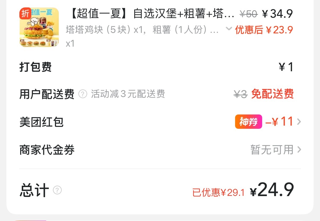This screenshot has height=221, width=320.
Task: Tap the 商家代金券 row label
Action: (47, 150)
